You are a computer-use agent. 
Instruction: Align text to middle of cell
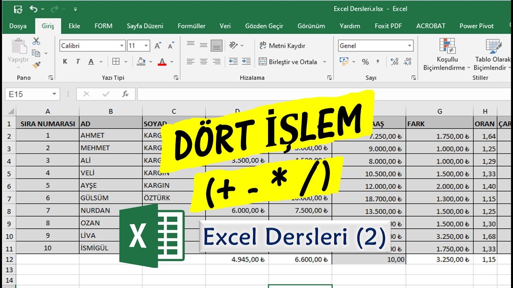coord(204,45)
